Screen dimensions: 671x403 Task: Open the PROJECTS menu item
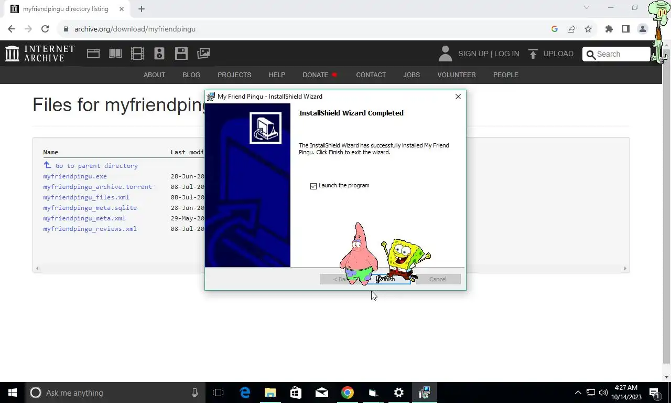(x=234, y=75)
